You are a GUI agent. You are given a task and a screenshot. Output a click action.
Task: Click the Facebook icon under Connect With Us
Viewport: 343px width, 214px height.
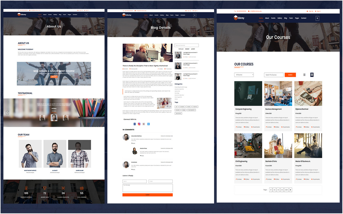tap(135, 124)
